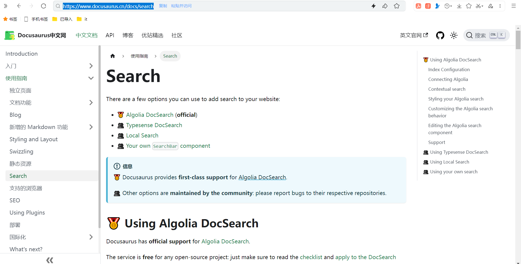Click the favorites star in the extension toolbar
This screenshot has height=264, width=521.
[469, 6]
